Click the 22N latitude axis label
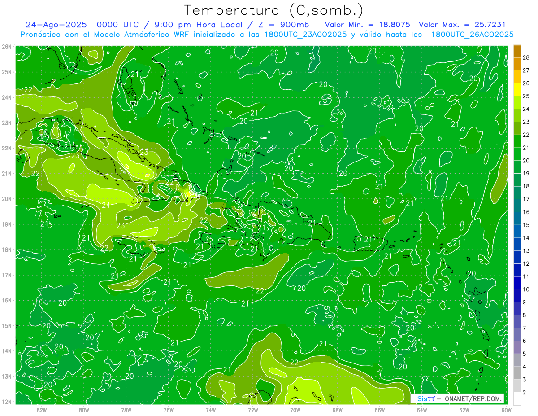 coord(6,148)
